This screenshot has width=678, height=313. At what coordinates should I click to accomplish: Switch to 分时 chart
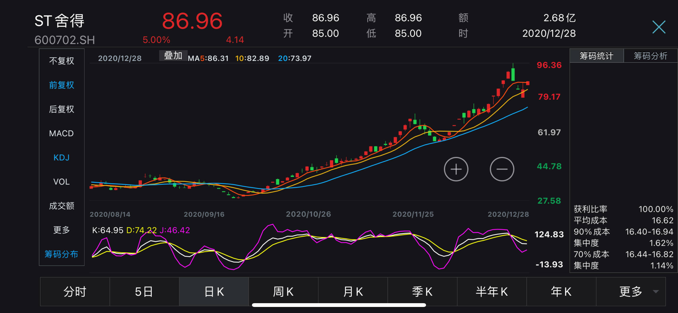[75, 292]
